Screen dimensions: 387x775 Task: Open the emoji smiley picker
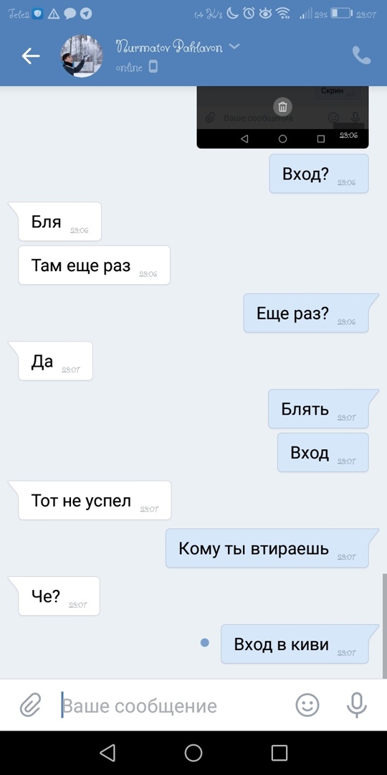point(307,705)
